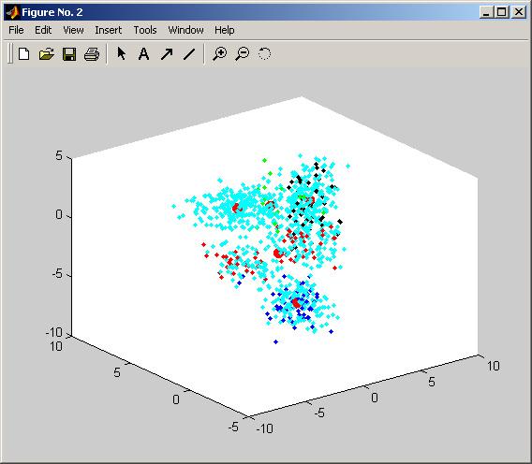Screen dimensions: 532x464
Task: Open the View menu
Action: pos(73,30)
